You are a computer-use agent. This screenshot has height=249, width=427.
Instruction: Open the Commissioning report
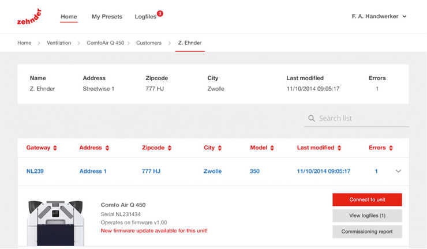pos(367,232)
